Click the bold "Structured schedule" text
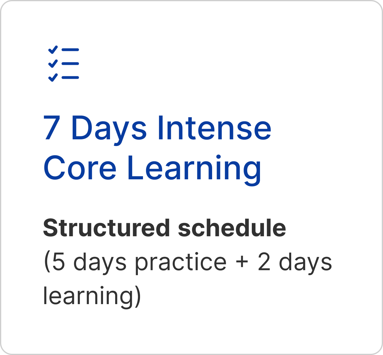Image resolution: width=383 pixels, height=355 pixels. pos(165,228)
